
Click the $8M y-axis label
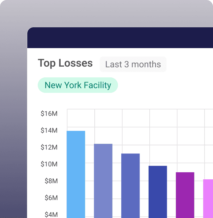[x=51, y=181]
